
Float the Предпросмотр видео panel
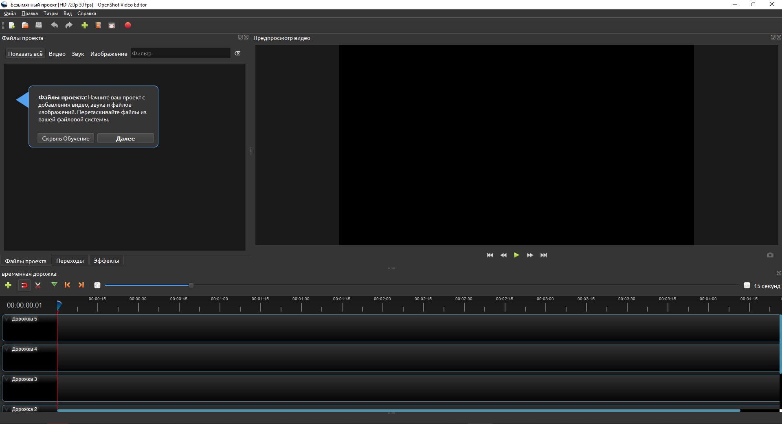(x=773, y=37)
